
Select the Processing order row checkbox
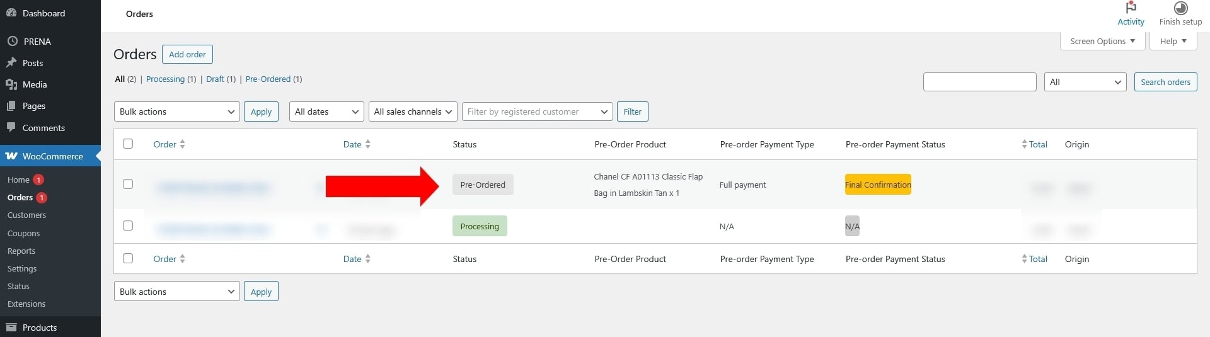(128, 226)
